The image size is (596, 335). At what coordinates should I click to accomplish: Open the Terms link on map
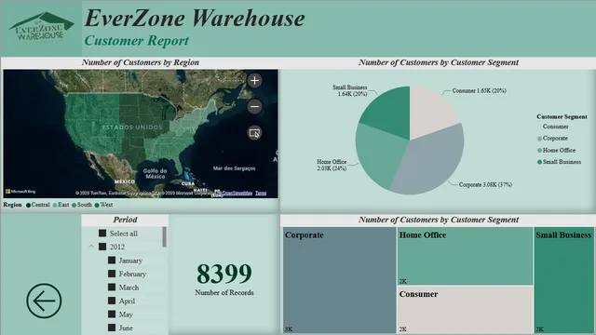(x=261, y=193)
